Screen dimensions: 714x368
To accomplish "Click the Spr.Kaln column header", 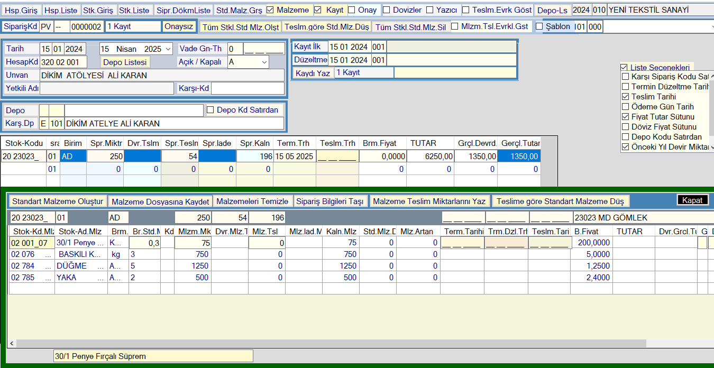I will tap(255, 143).
